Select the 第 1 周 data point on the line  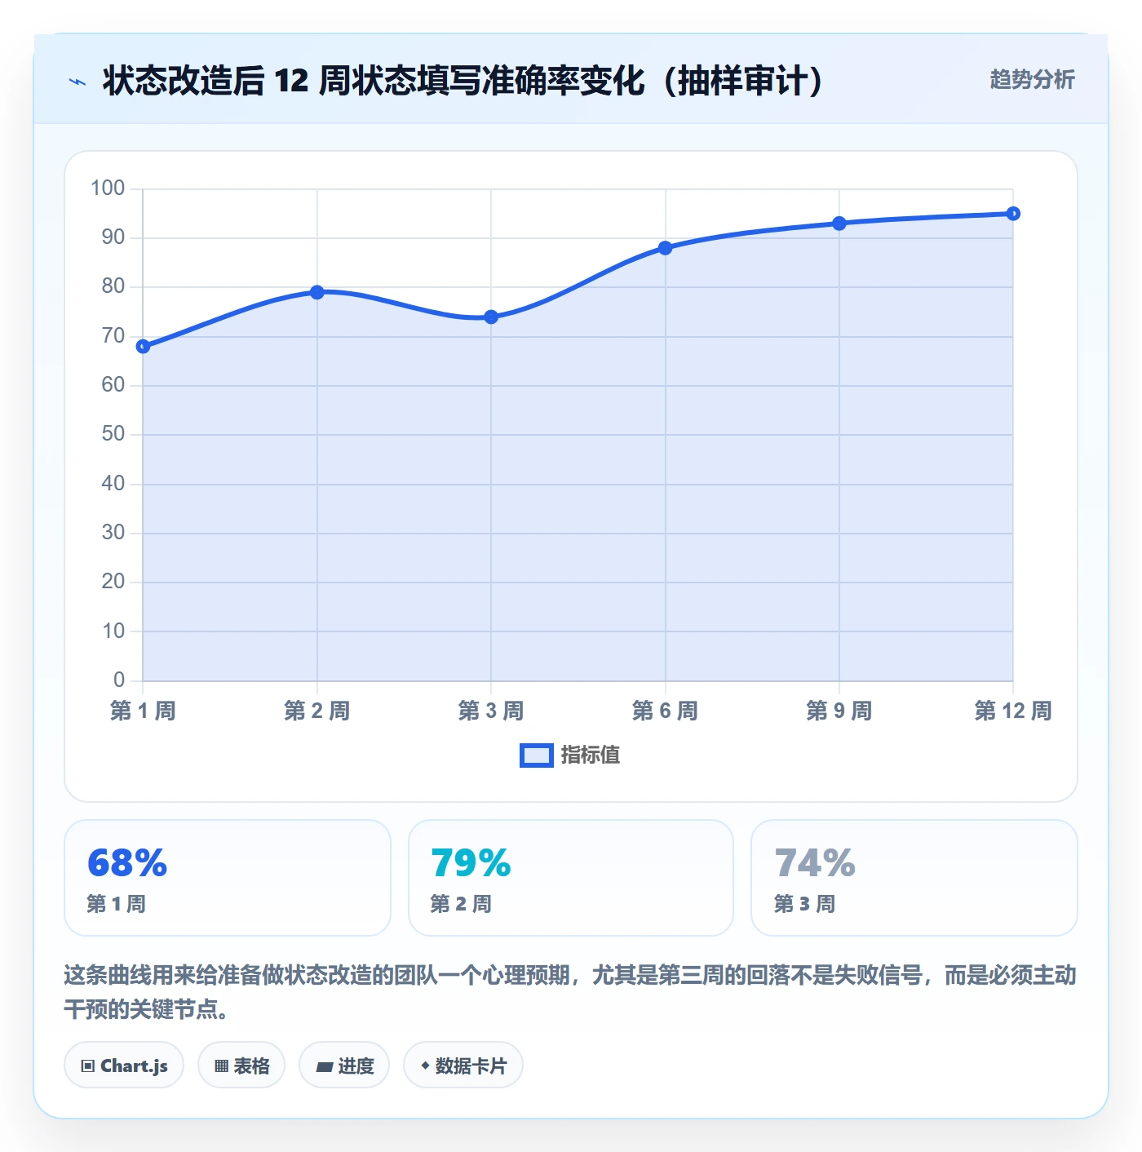143,347
